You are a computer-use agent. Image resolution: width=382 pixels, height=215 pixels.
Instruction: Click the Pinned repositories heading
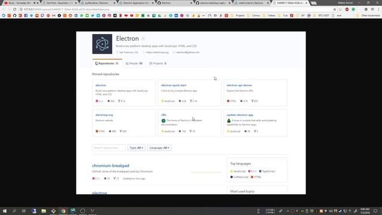[x=106, y=74]
